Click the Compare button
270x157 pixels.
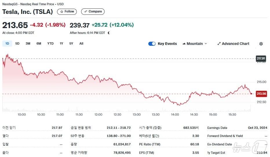[93, 12]
